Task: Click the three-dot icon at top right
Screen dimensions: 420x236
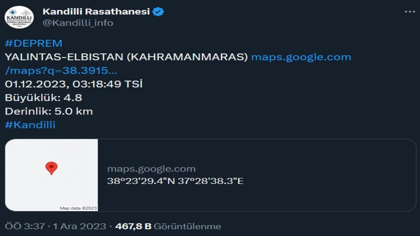Action: tap(409, 11)
